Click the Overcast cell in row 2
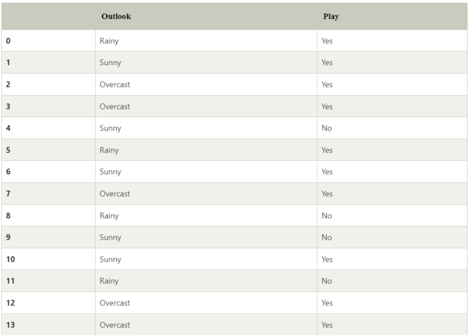This screenshot has height=336, width=468. coord(115,85)
